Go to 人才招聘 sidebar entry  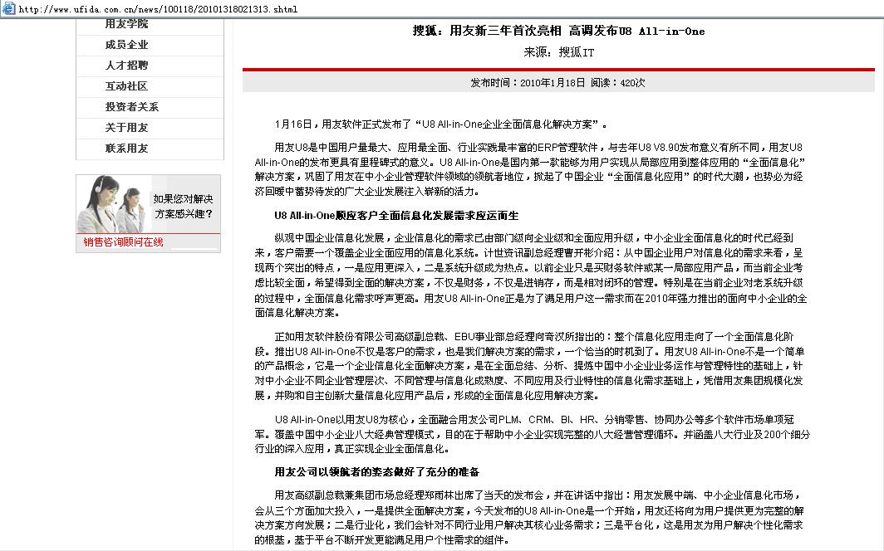126,66
